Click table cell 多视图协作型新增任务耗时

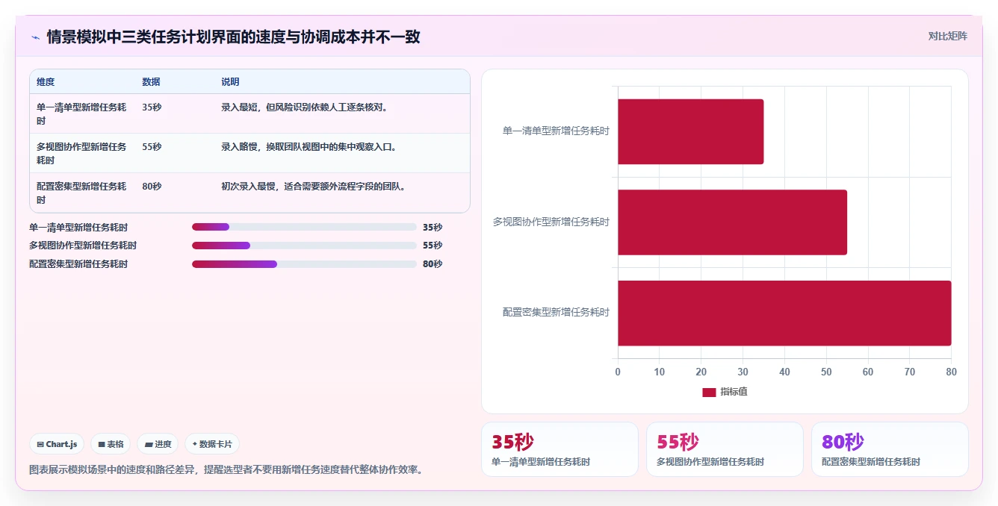pos(81,153)
